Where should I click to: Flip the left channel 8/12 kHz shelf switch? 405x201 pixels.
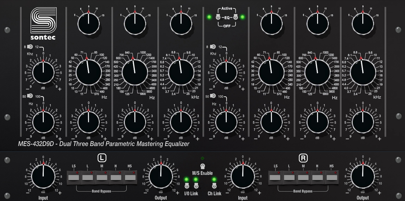click(x=30, y=47)
